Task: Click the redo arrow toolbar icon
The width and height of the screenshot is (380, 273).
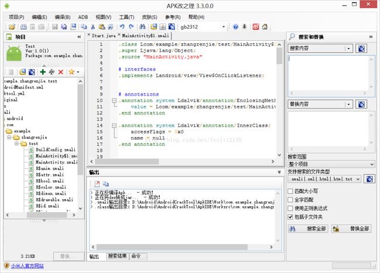Action: click(x=131, y=27)
